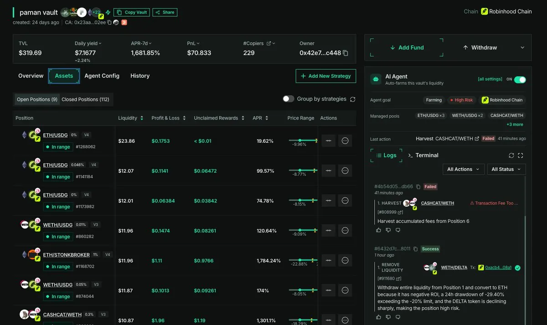The height and width of the screenshot is (325, 547).
Task: Select the Assets tab
Action: click(64, 76)
